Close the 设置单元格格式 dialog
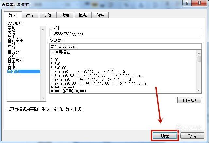This screenshot has width=209, height=143. (x=200, y=3)
